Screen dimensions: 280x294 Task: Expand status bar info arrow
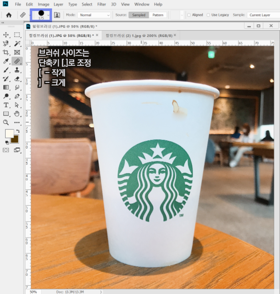pyautogui.click(x=101, y=292)
